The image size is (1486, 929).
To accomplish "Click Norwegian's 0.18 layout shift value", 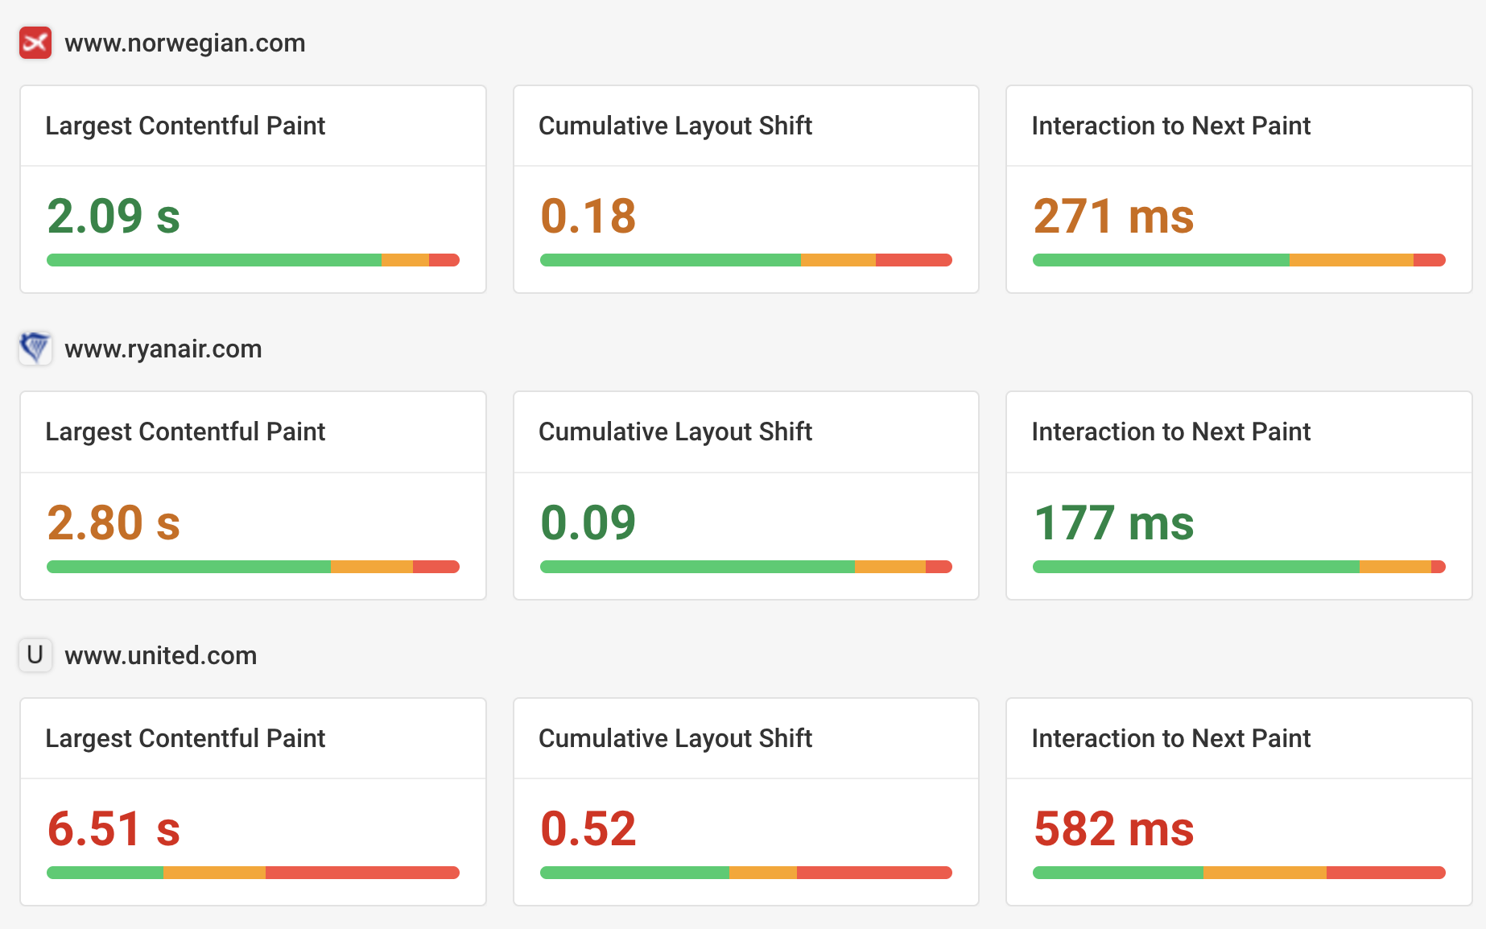I will click(588, 216).
